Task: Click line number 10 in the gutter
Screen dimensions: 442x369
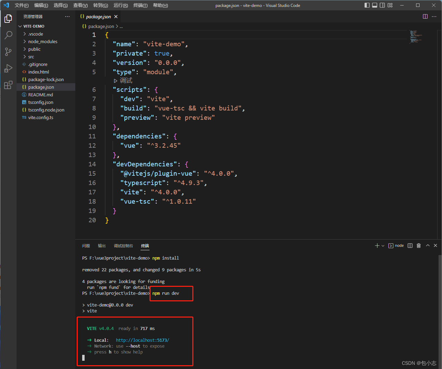Action: [x=92, y=127]
